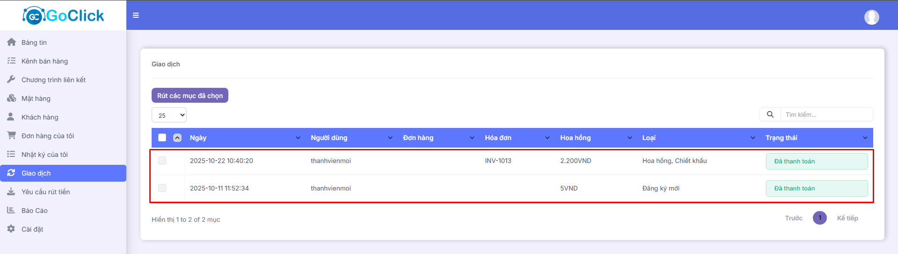Click the hamburger menu icon in header
The width and height of the screenshot is (898, 254).
pos(136,15)
